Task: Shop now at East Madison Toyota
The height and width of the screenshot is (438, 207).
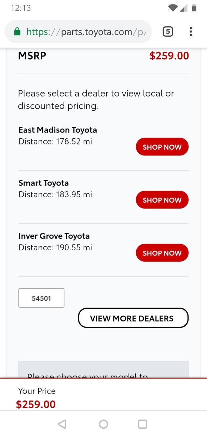Action: [162, 147]
